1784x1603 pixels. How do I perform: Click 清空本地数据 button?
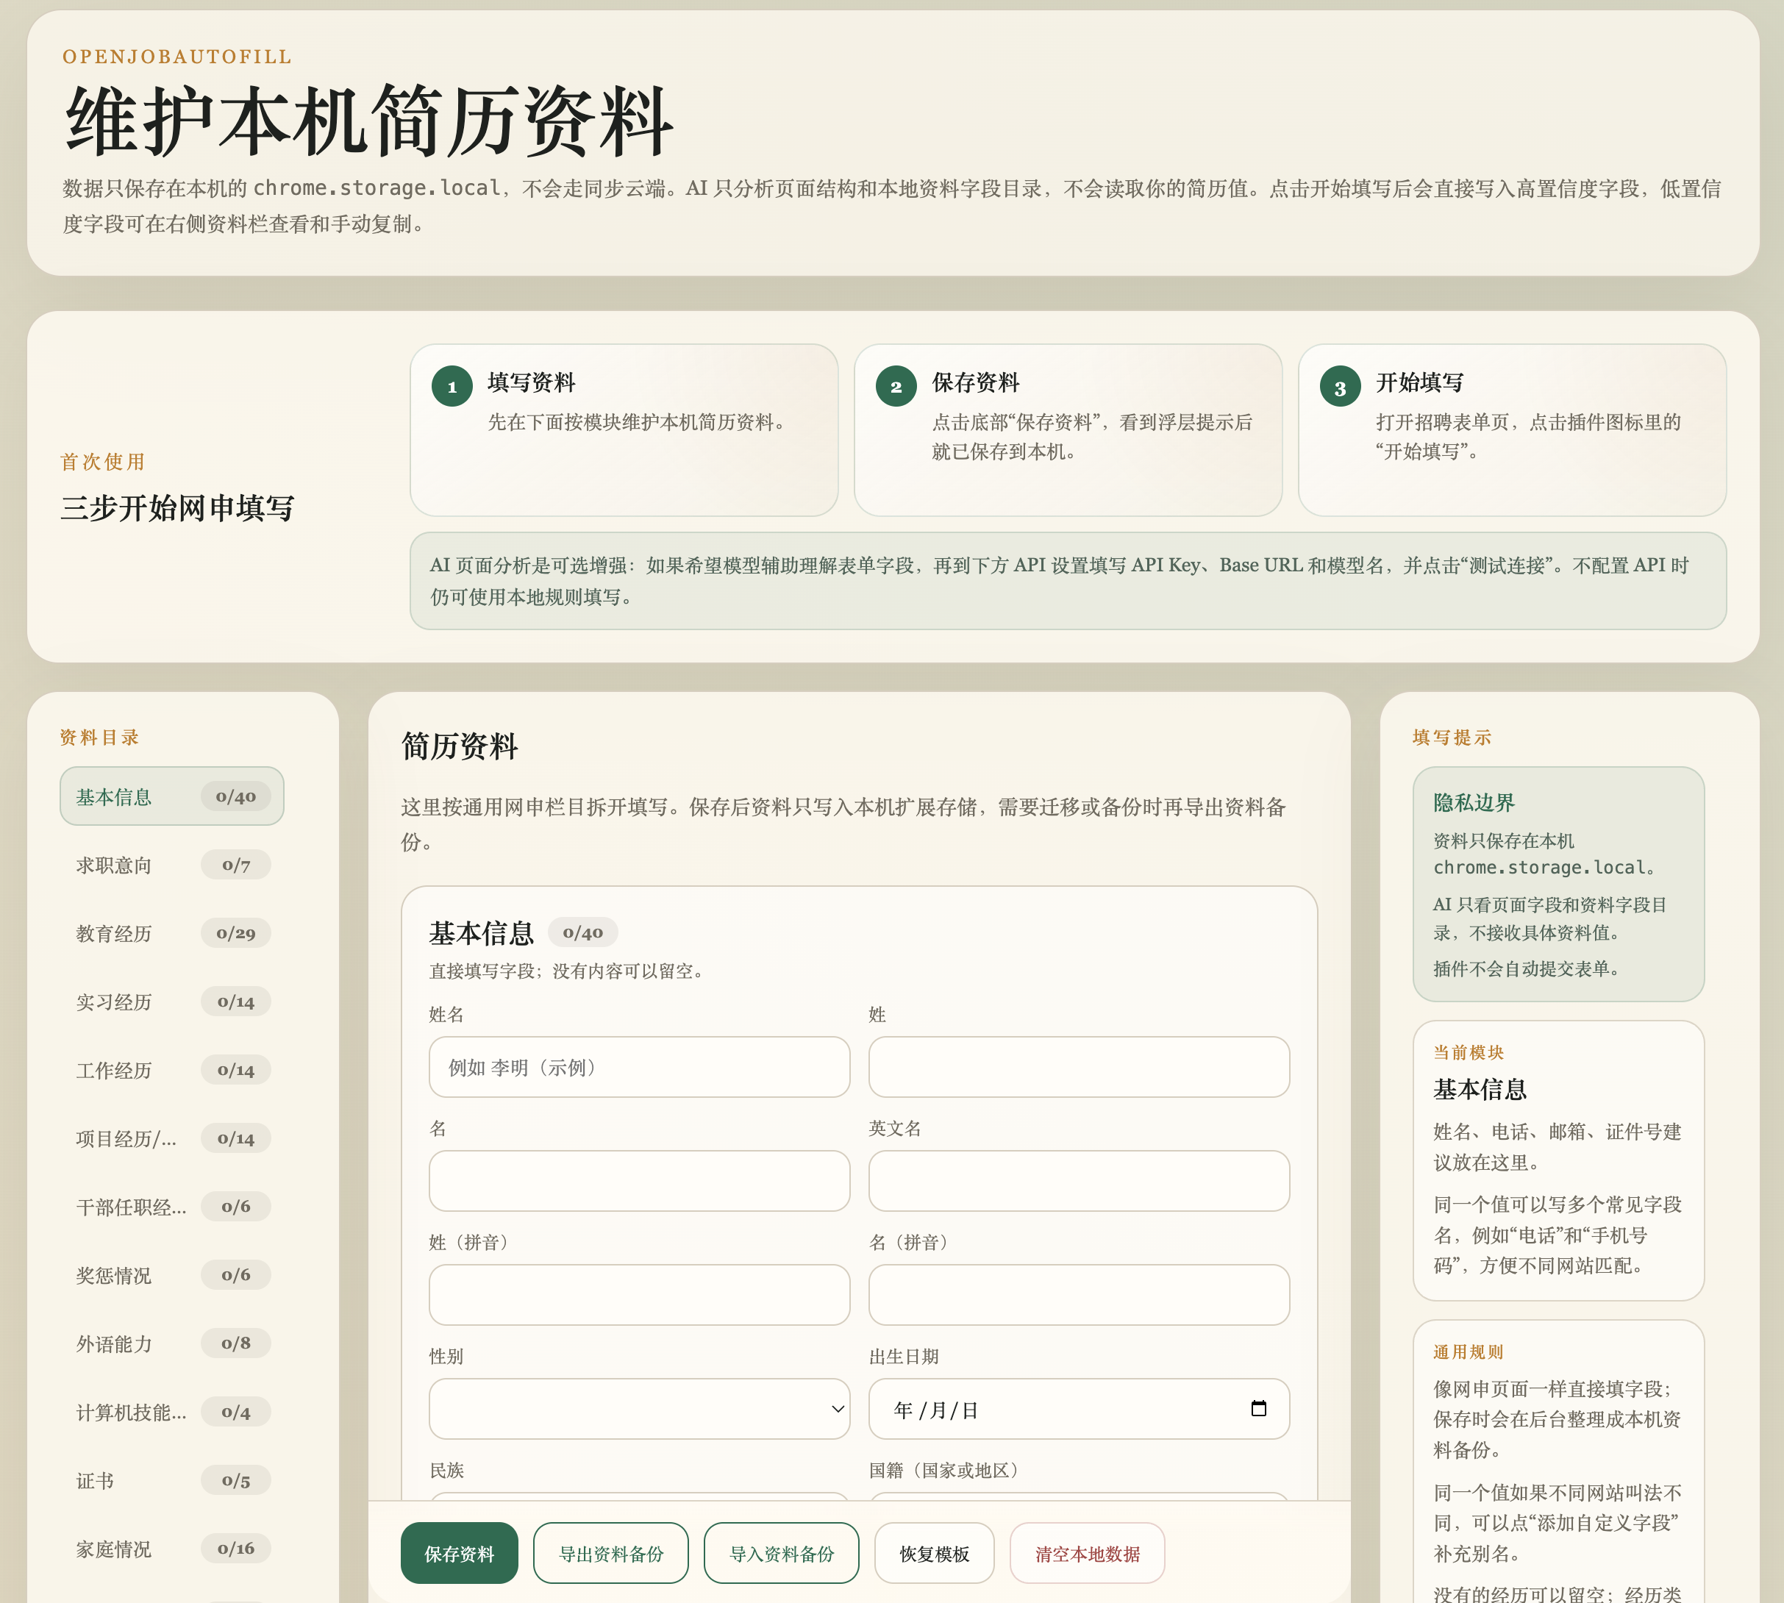(1087, 1553)
